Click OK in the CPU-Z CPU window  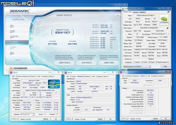pyautogui.click(x=56, y=119)
